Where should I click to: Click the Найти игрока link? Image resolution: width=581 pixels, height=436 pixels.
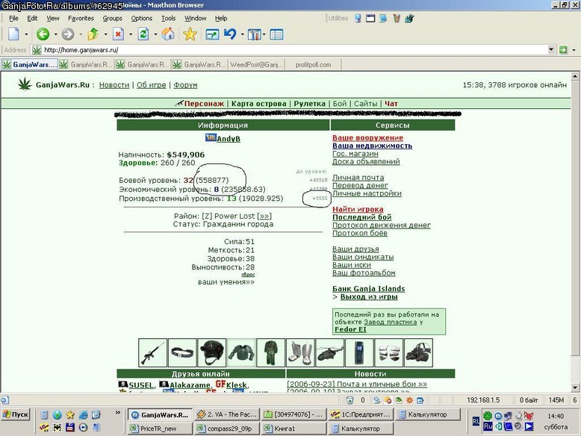click(x=358, y=209)
